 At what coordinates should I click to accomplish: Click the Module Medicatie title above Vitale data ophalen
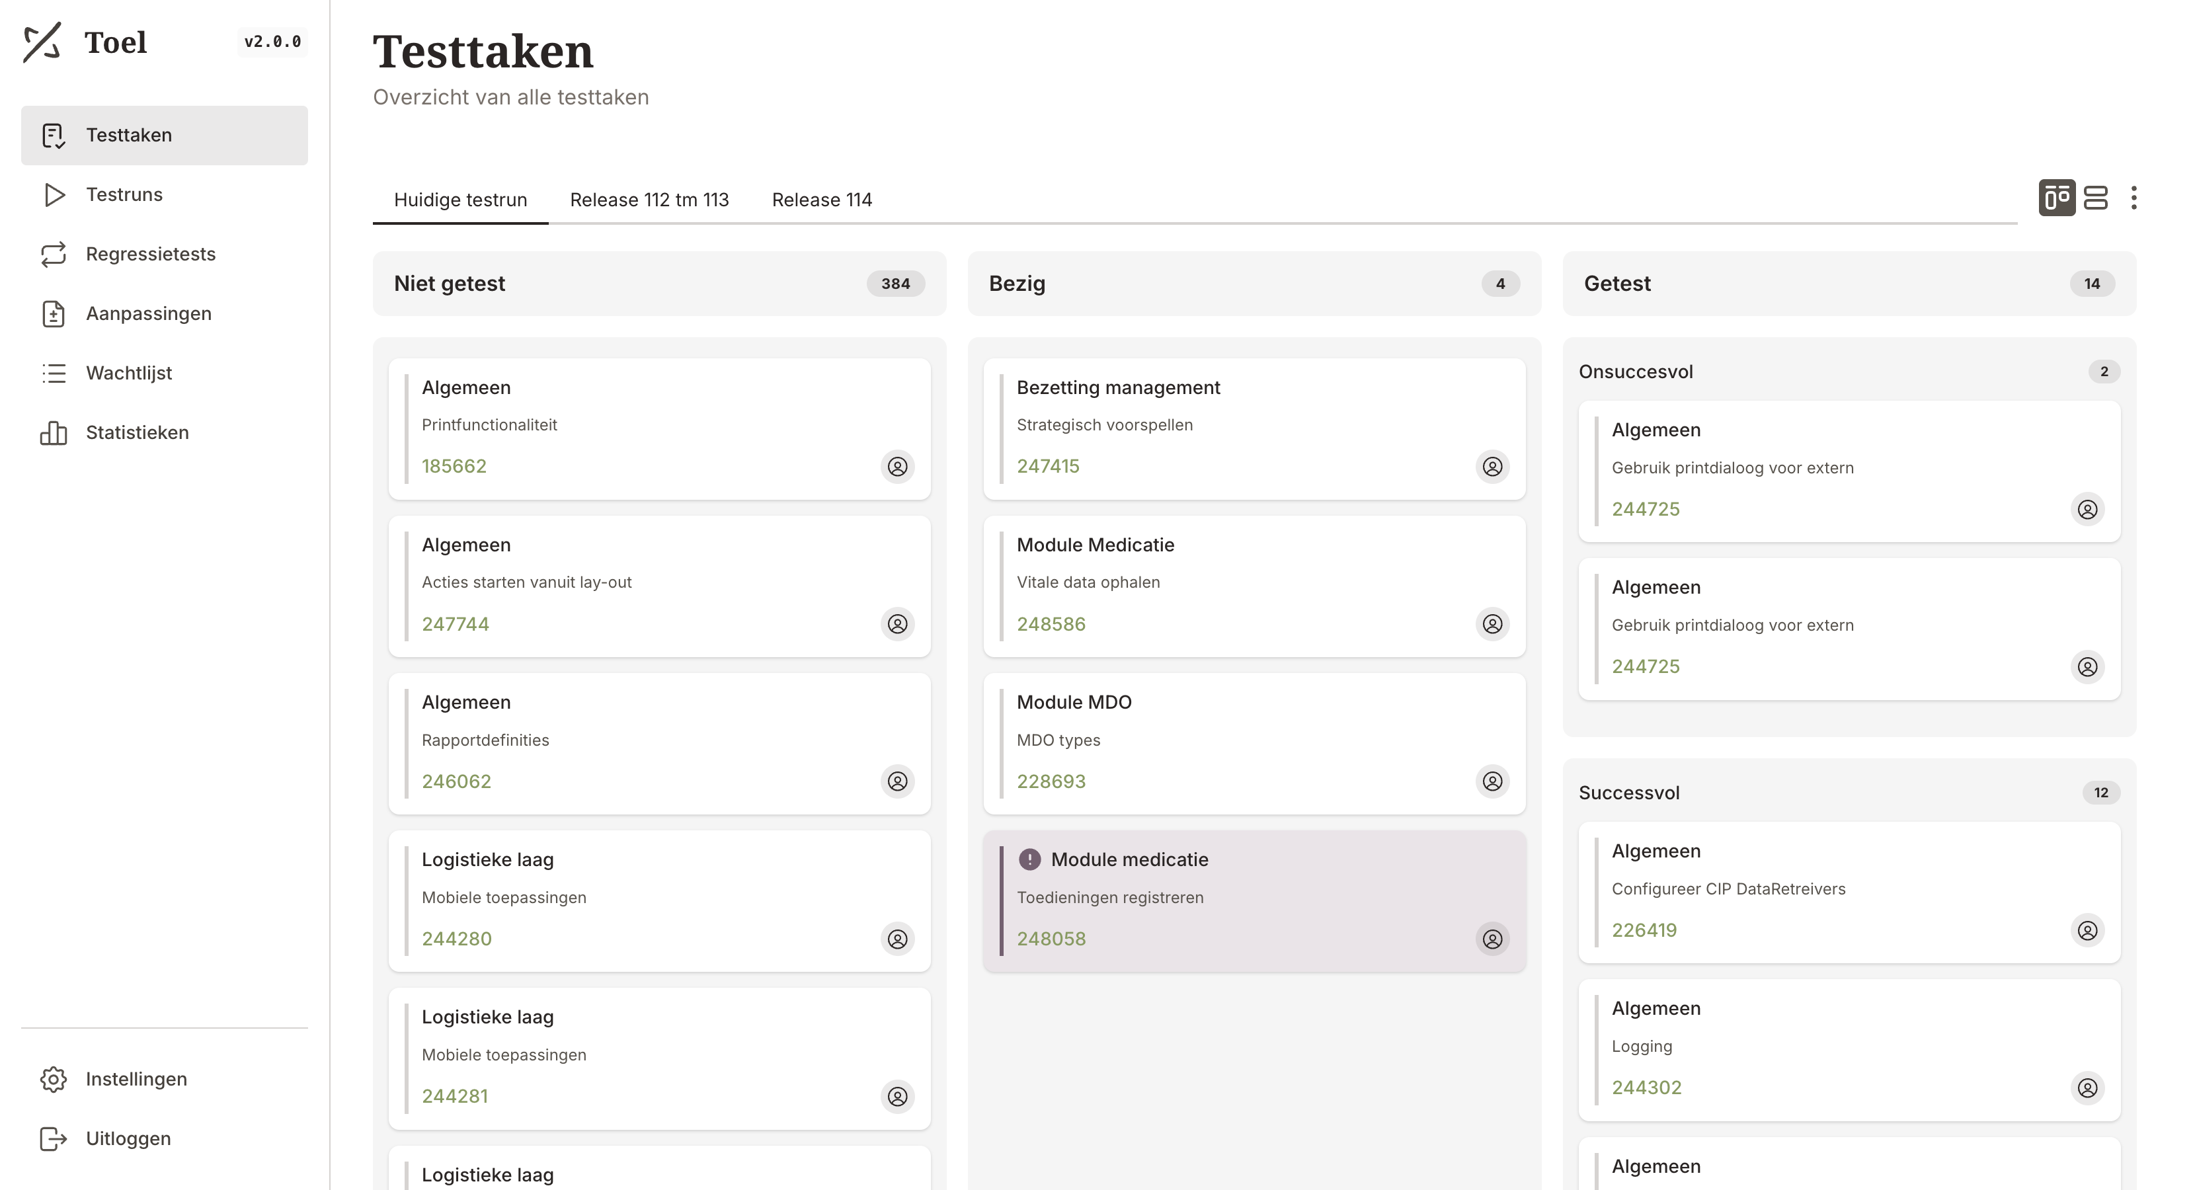[1095, 545]
